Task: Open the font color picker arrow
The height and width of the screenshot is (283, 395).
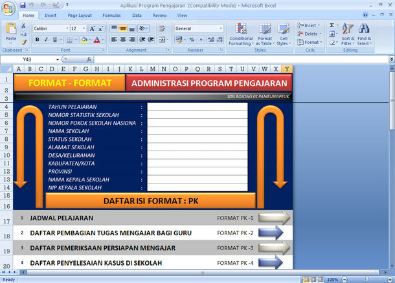Action: (102, 39)
